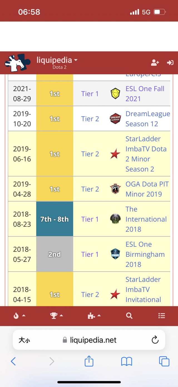Expand the trophy tournaments menu
This screenshot has width=178, height=387.
(x=56, y=315)
